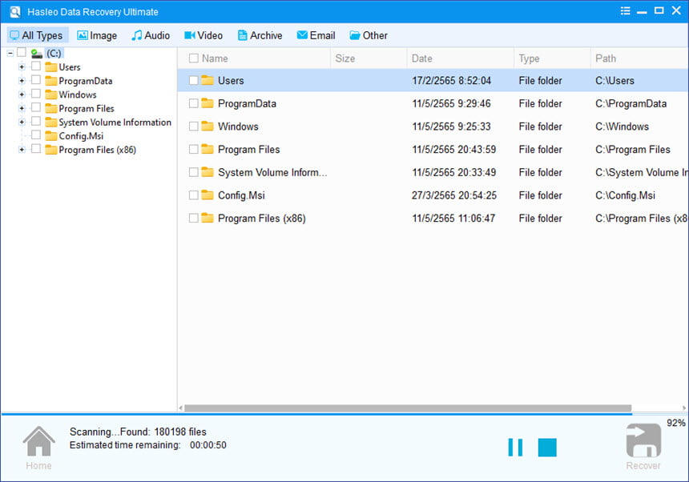Click the horizontal scrollbar thumb
This screenshot has width=689, height=482.
pos(408,408)
